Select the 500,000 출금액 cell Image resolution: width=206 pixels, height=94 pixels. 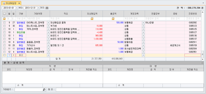tap(113, 23)
